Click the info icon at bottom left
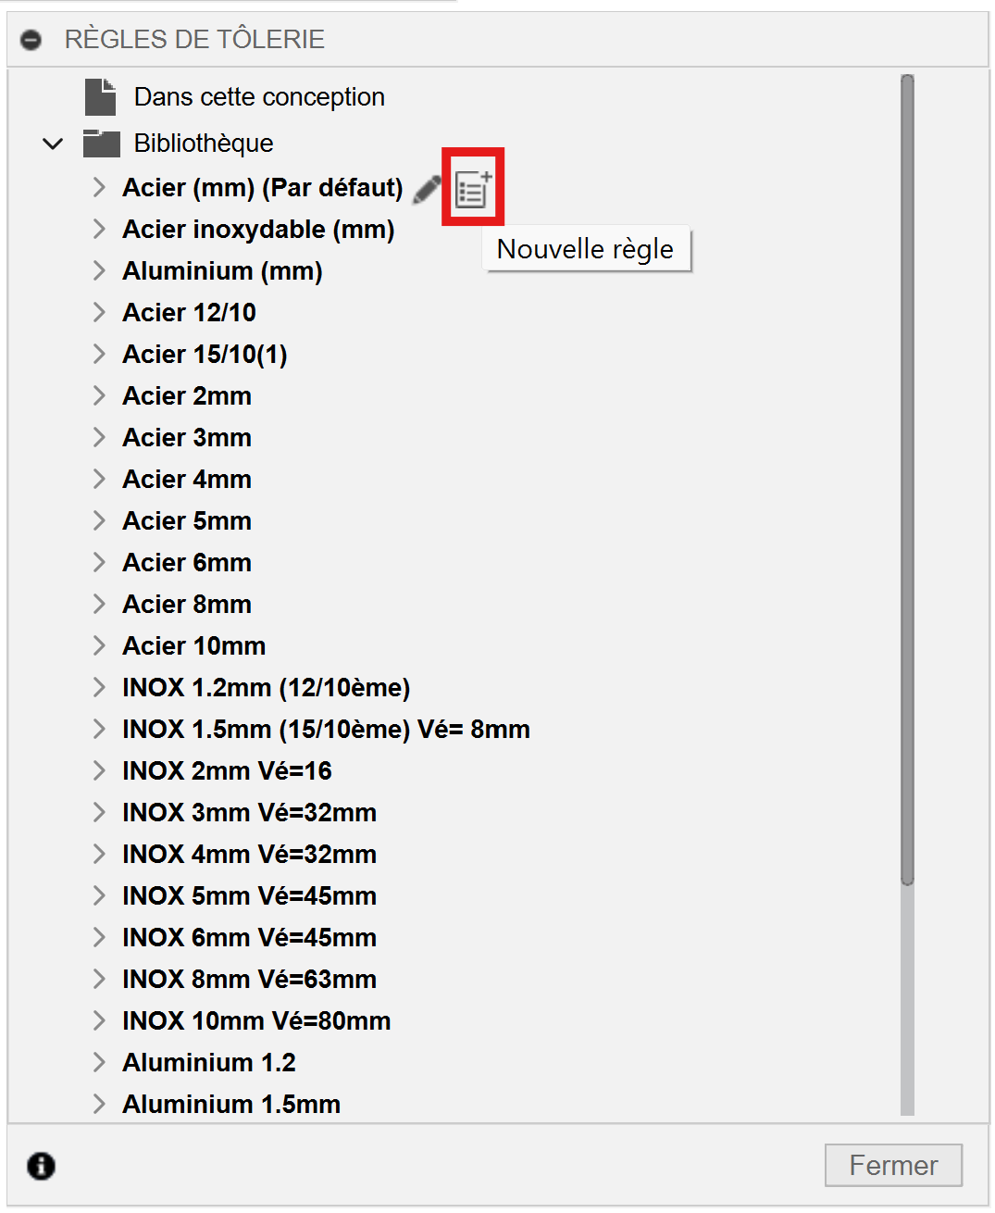Image resolution: width=995 pixels, height=1213 pixels. [41, 1166]
